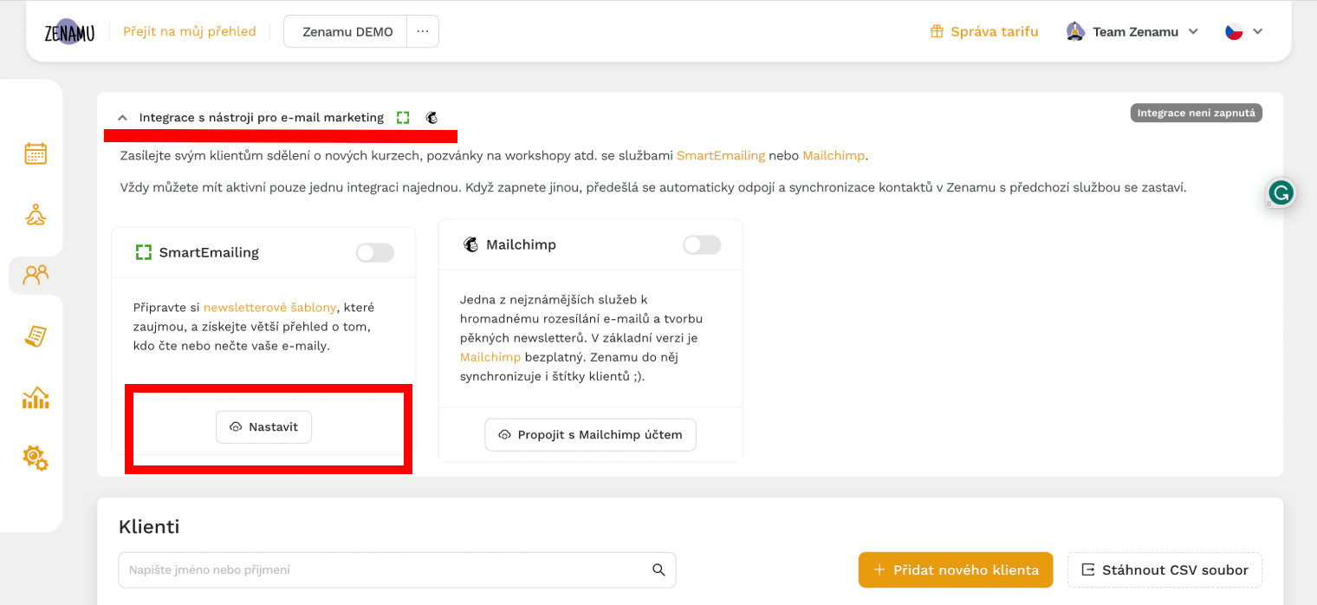The image size is (1317, 605).
Task: Click the search magnifier icon in Klienti
Action: [x=658, y=569]
